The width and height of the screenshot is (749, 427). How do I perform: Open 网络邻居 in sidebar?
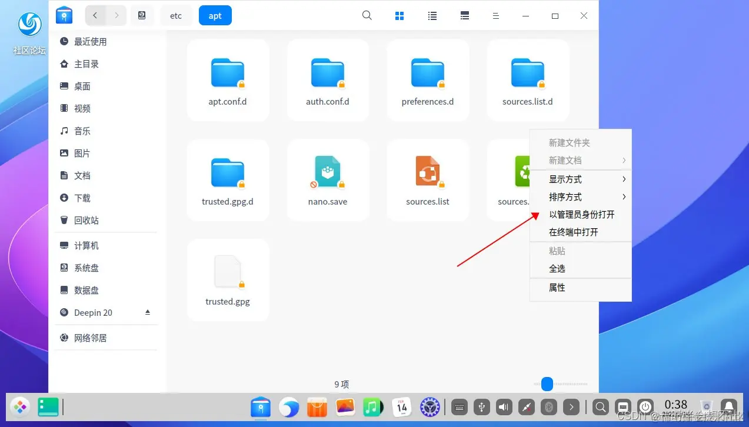(106, 338)
